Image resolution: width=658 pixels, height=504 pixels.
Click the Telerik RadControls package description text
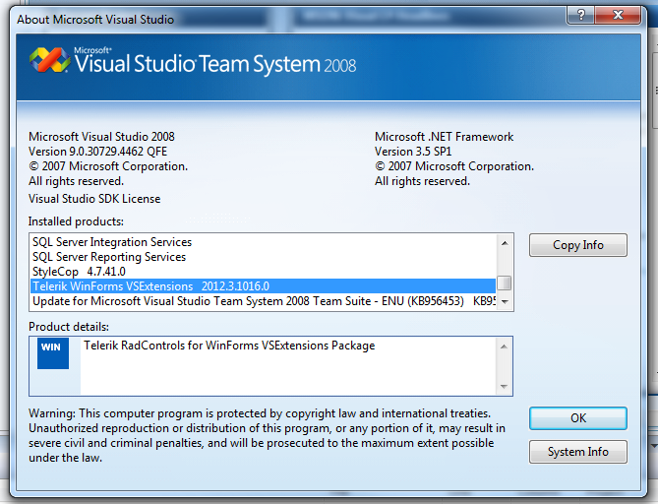pyautogui.click(x=229, y=346)
